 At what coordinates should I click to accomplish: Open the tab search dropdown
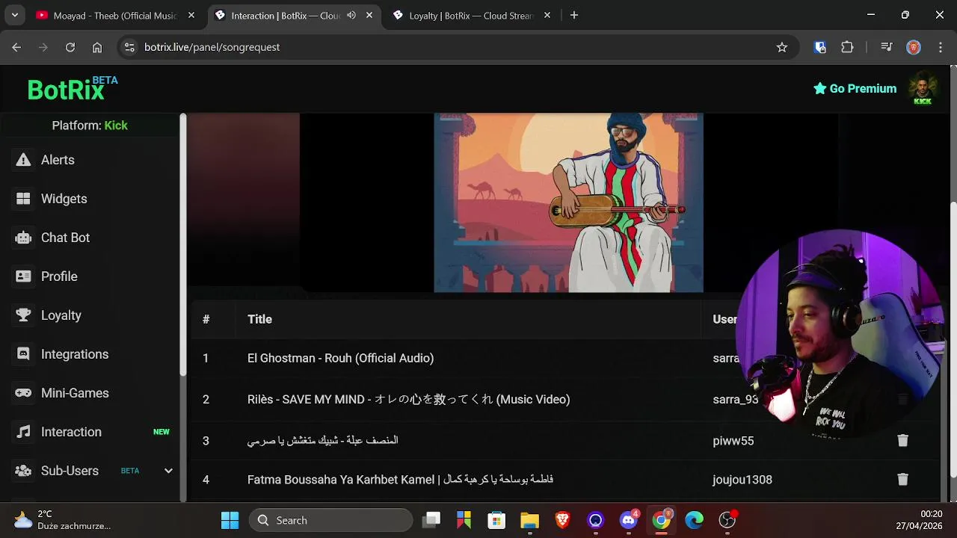point(15,15)
